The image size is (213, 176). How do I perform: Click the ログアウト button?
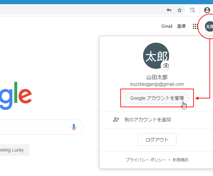tap(157, 139)
